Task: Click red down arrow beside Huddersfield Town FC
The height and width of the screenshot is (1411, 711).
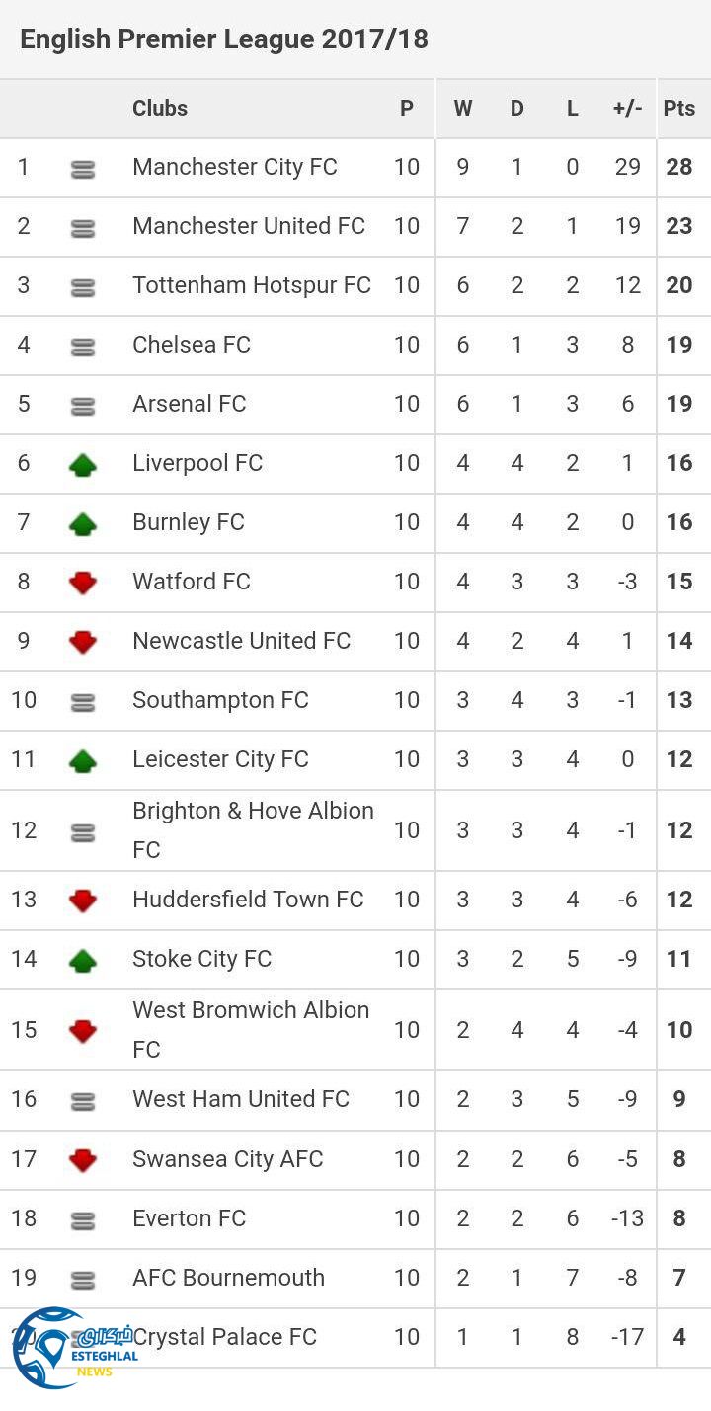Action: tap(83, 901)
